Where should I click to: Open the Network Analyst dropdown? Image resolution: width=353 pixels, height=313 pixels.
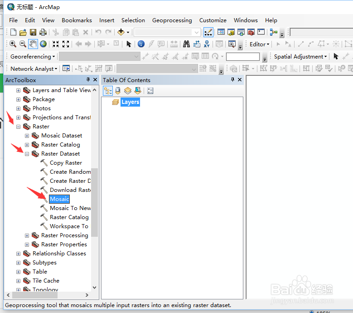tap(34, 69)
